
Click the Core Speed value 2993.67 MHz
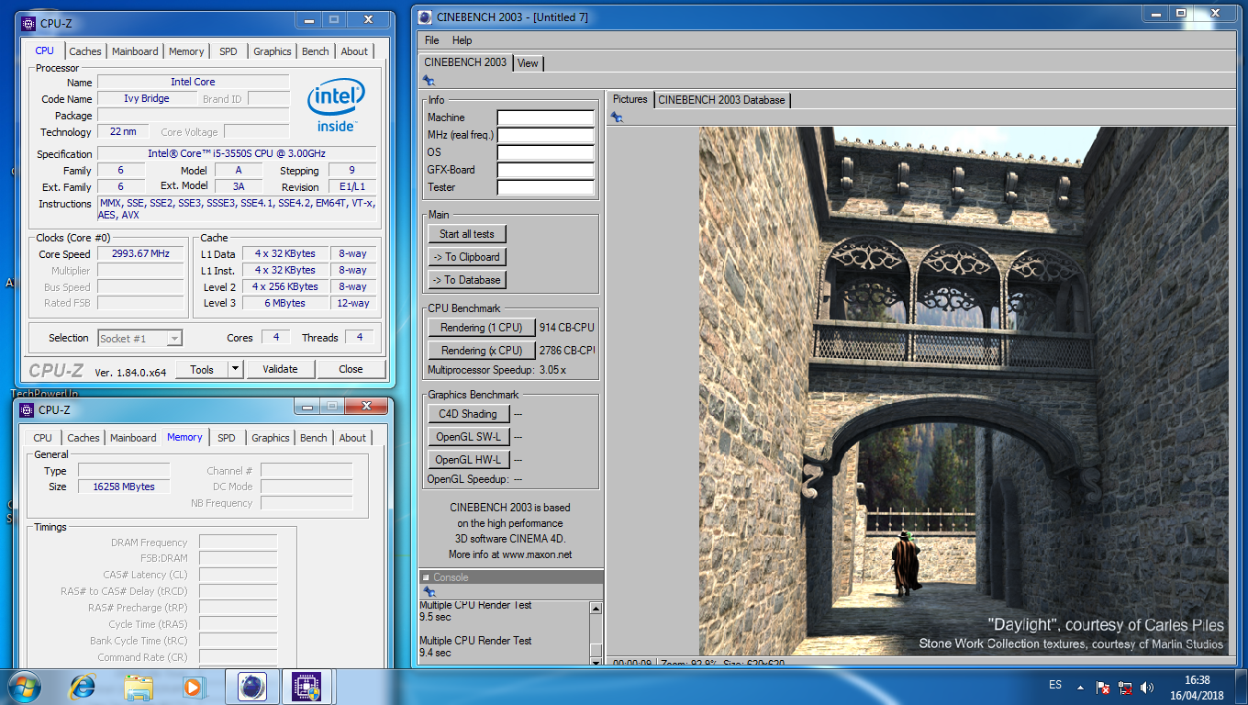click(140, 253)
